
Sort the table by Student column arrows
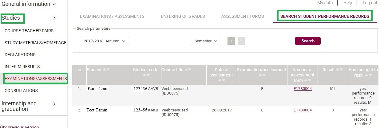click(106, 70)
